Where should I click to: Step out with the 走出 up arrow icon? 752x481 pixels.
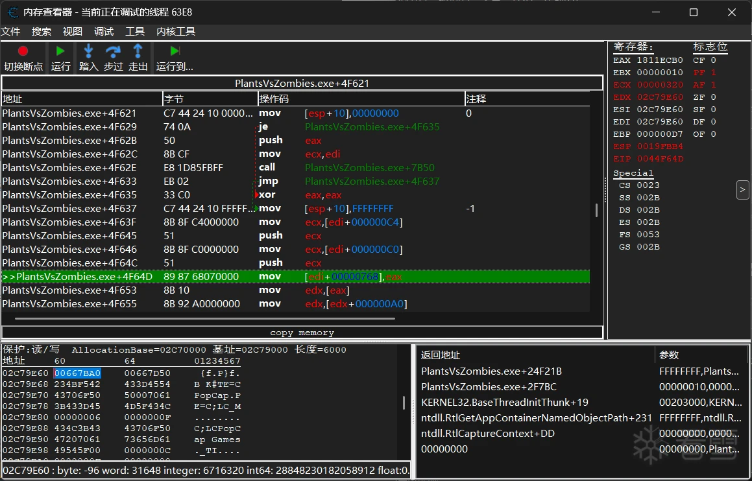tap(138, 51)
